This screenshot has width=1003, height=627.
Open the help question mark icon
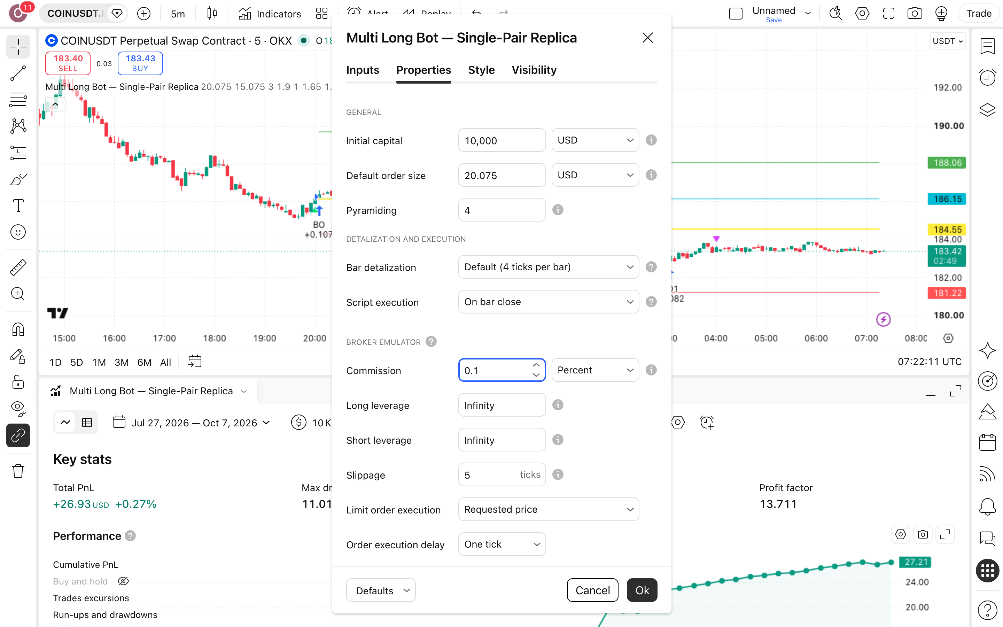988,610
